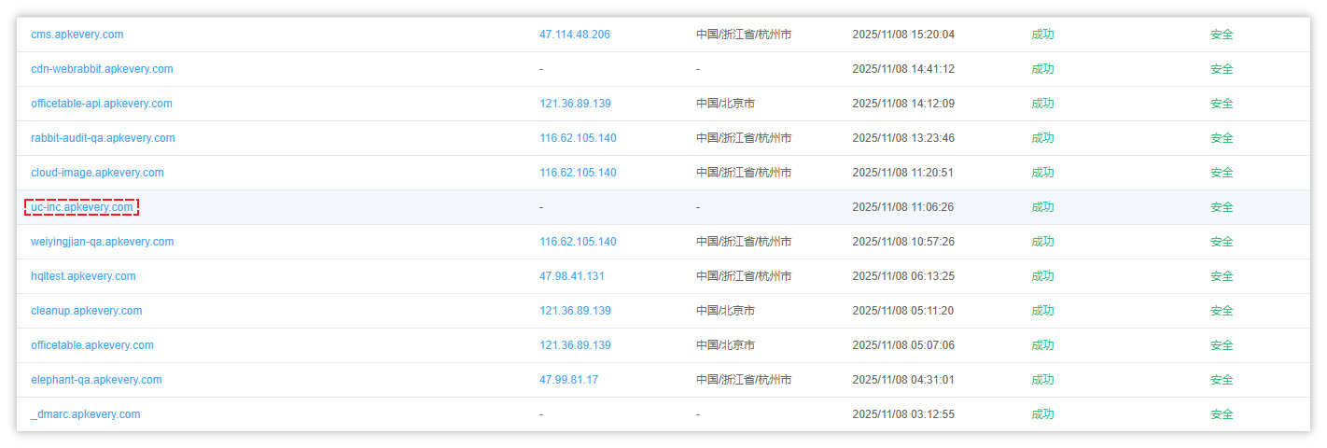Click the highlighted uc-inc.apkevery.com link
Viewport: 1327px width, 448px height.
coord(82,207)
